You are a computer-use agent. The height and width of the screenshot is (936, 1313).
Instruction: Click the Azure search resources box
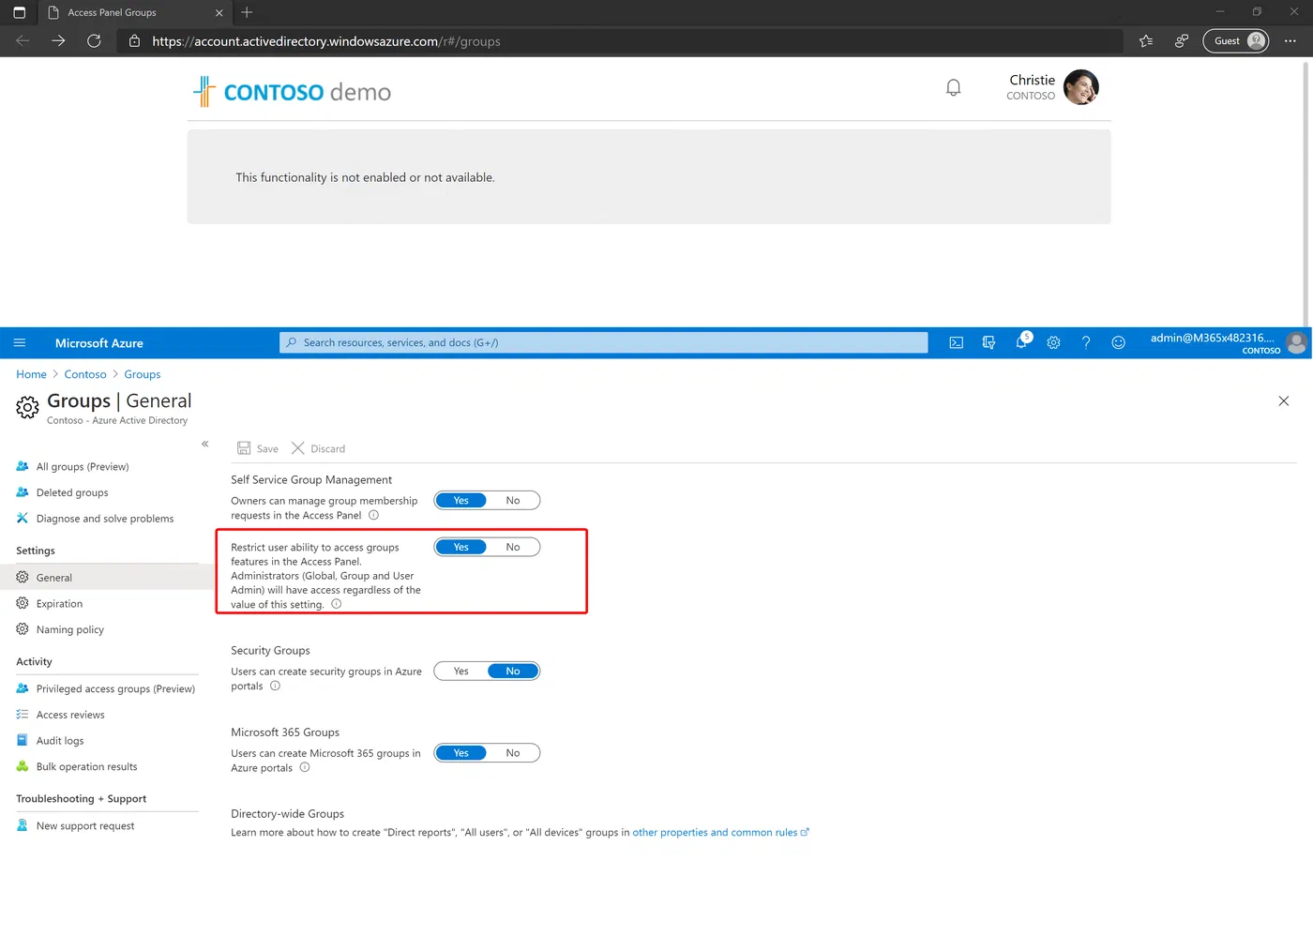click(604, 343)
